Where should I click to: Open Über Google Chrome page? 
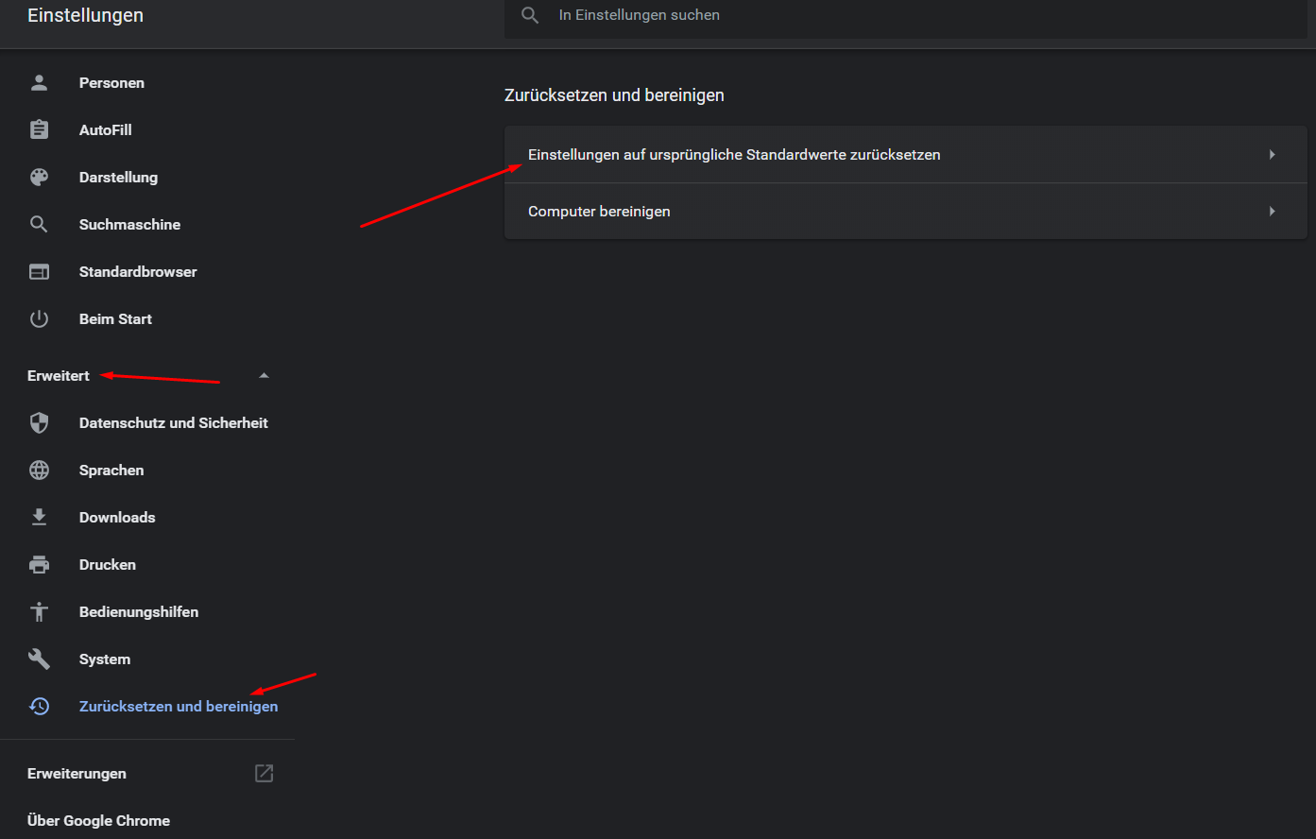click(x=98, y=820)
